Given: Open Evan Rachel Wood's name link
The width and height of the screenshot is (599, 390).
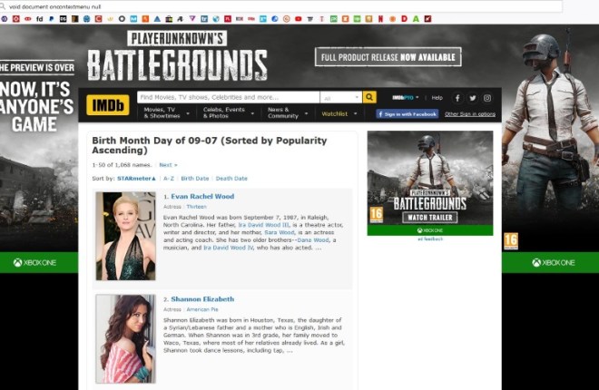Looking at the screenshot, I should click(x=202, y=197).
